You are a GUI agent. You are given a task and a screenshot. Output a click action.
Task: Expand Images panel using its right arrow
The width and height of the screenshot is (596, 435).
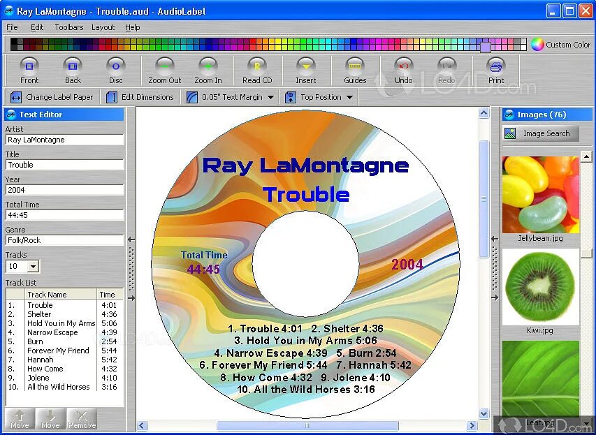(495, 297)
